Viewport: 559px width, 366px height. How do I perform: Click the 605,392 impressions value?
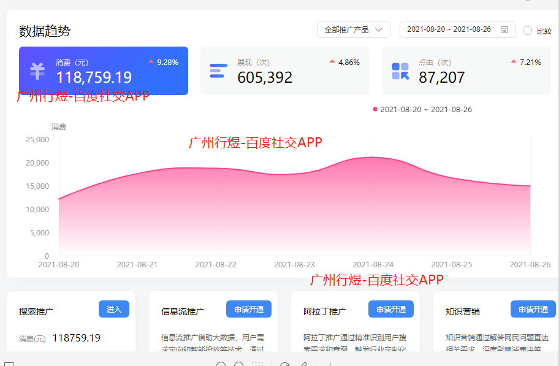[x=265, y=77]
